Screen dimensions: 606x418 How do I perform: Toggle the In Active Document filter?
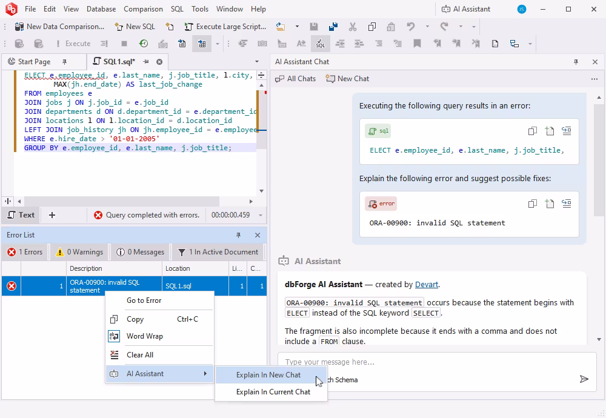218,252
